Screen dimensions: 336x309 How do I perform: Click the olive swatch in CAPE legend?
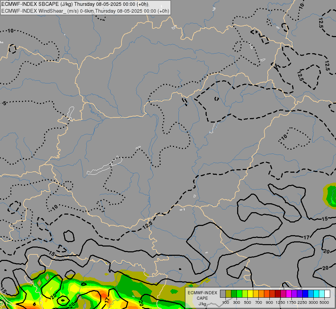coord(229,294)
